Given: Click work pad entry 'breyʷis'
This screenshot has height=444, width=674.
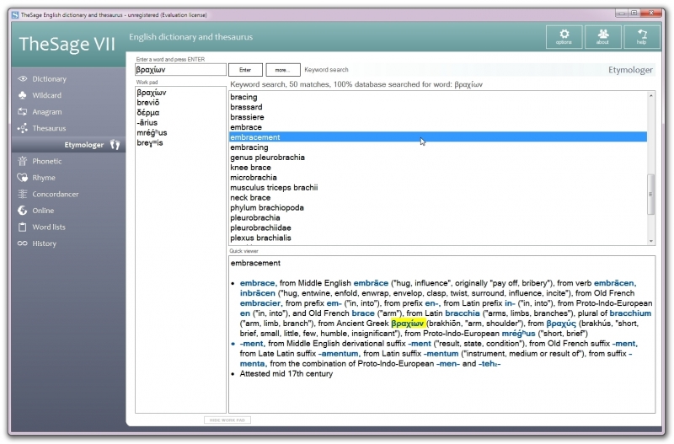Looking at the screenshot, I should (x=150, y=142).
